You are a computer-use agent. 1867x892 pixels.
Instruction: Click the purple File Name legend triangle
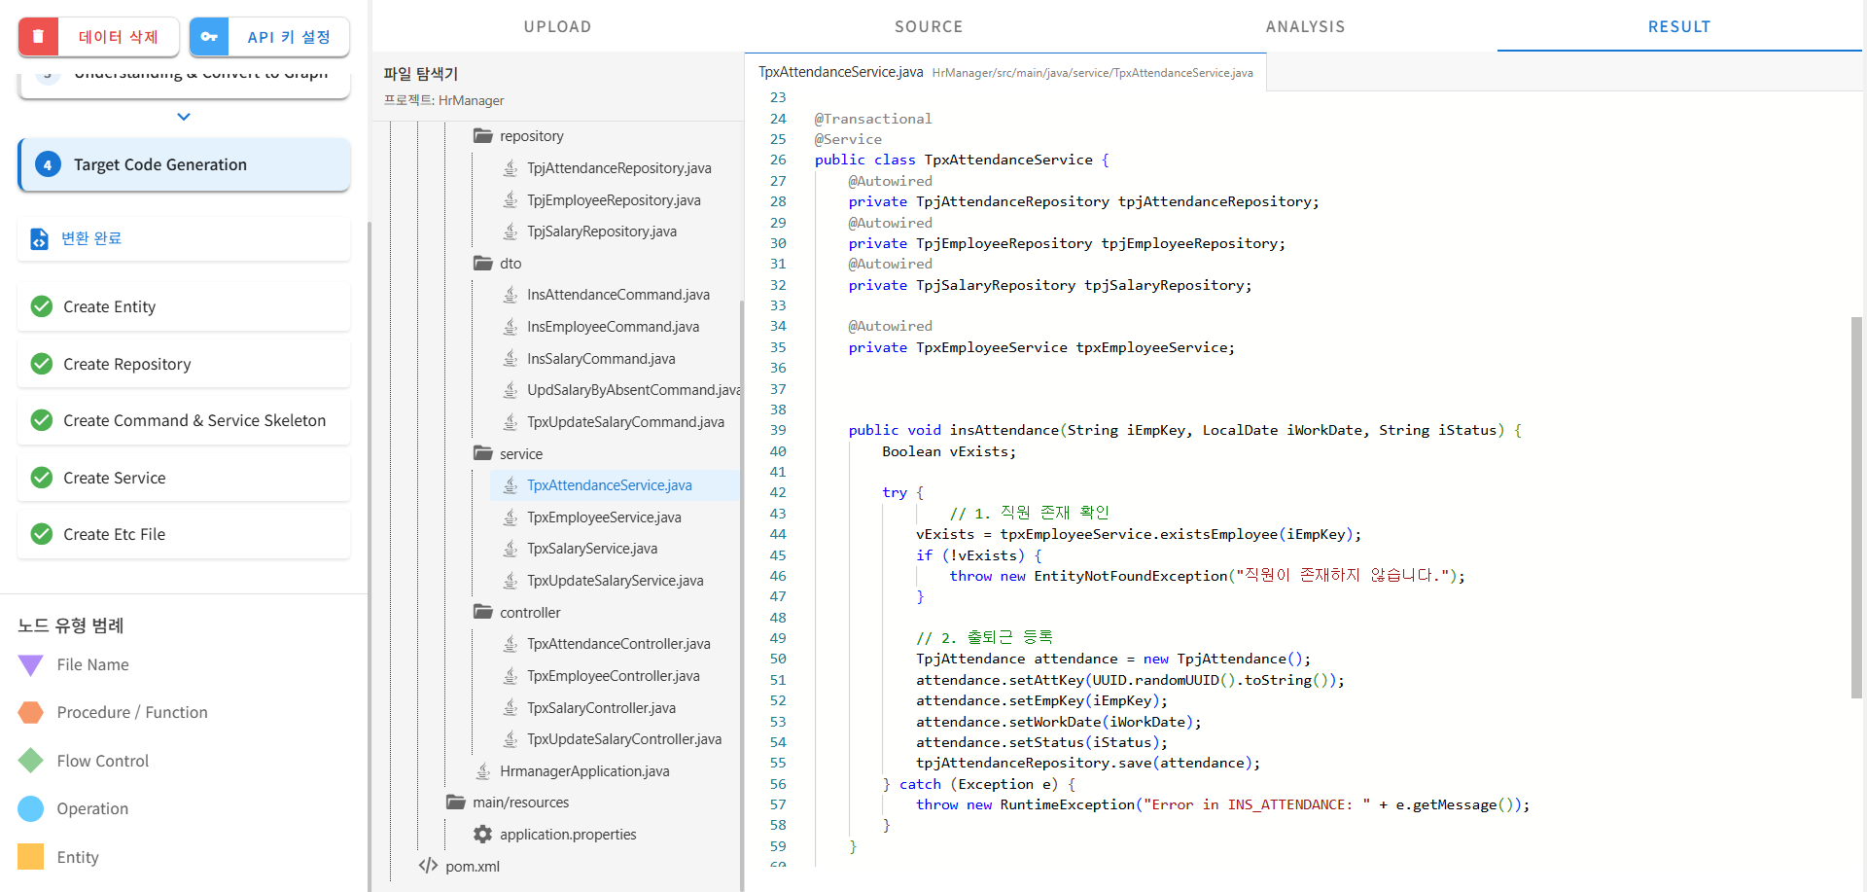(x=31, y=665)
